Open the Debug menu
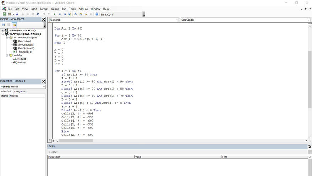This screenshot has height=176, width=312. [x=55, y=9]
